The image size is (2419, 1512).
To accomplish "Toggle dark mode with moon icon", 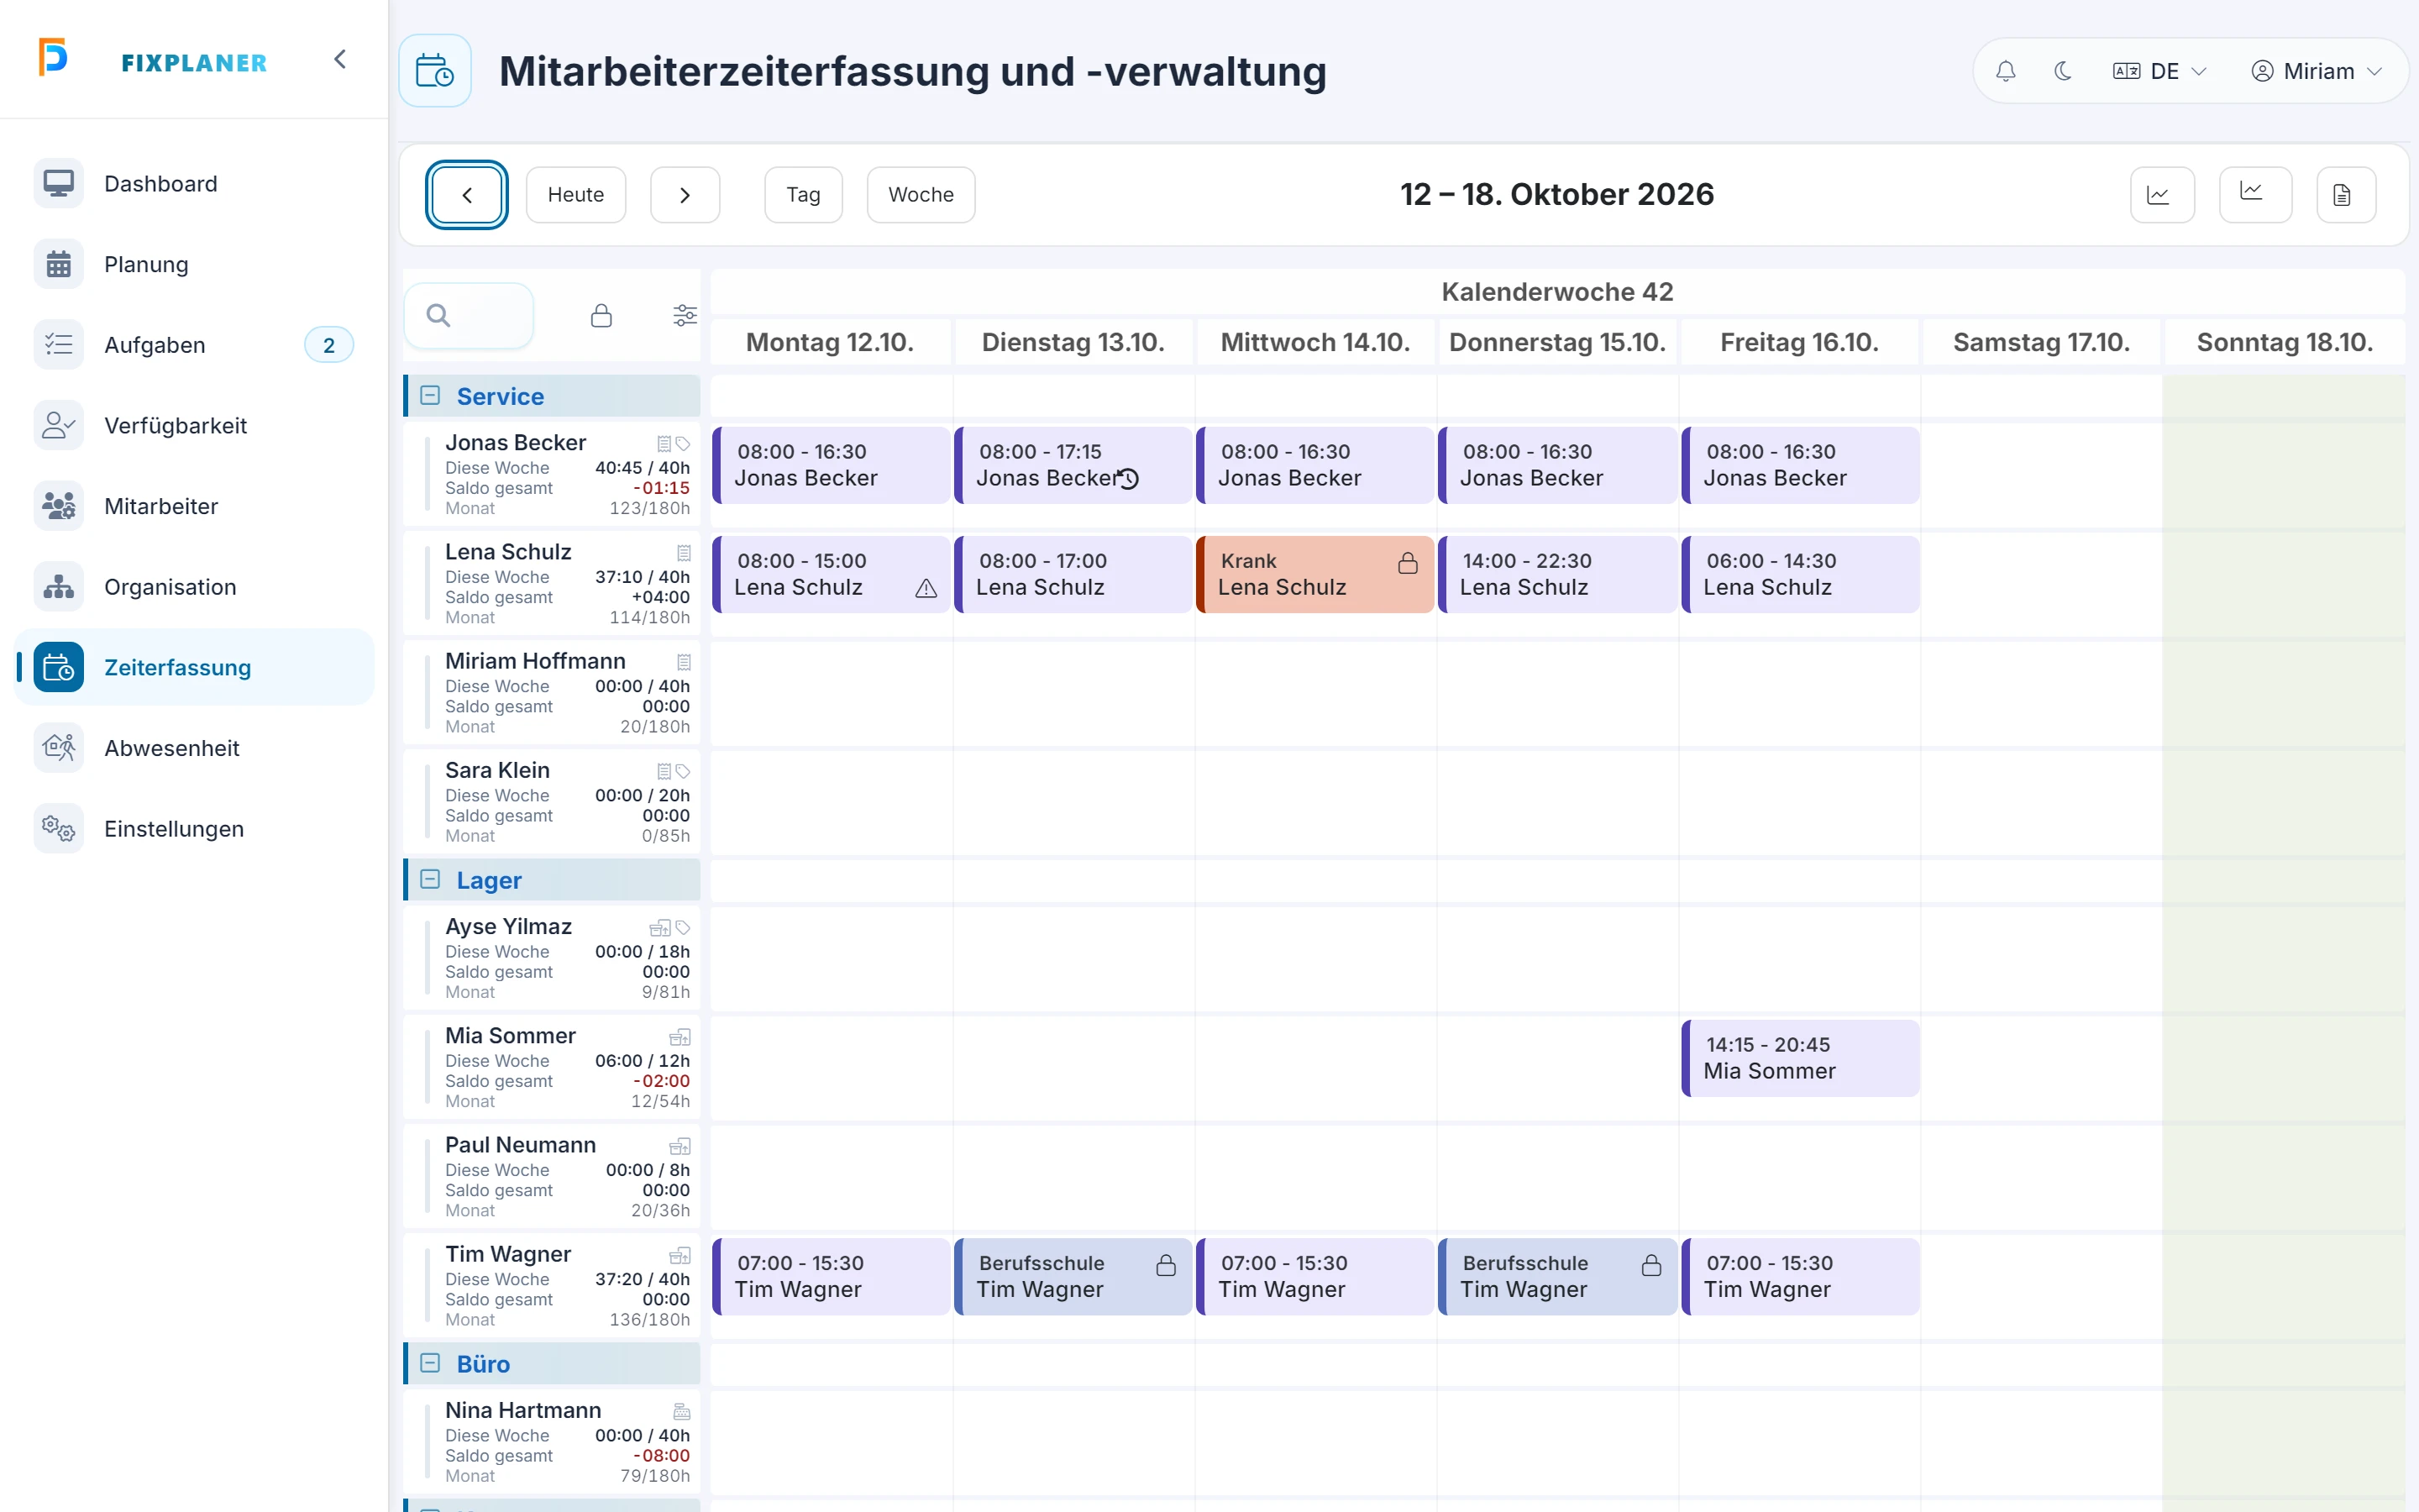I will click(2062, 71).
